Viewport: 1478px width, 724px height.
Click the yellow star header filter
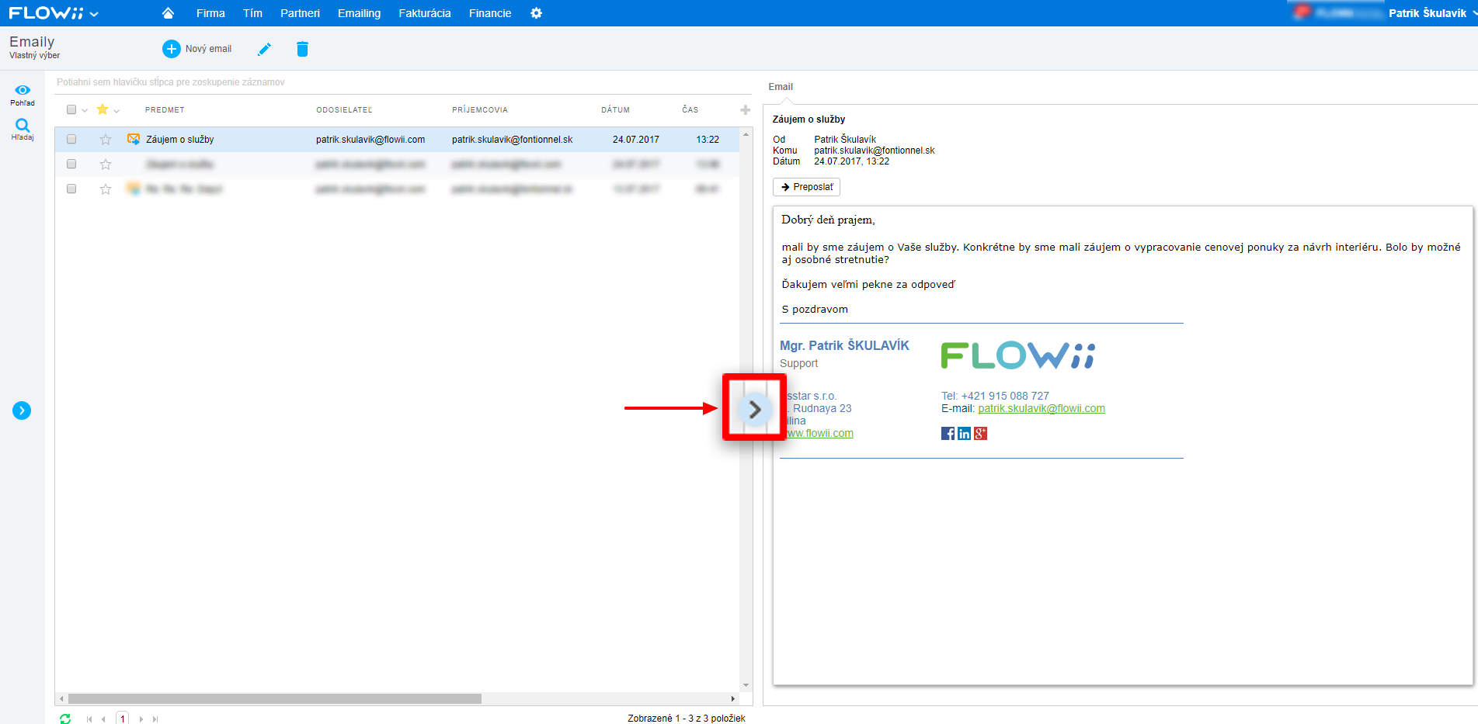(103, 109)
